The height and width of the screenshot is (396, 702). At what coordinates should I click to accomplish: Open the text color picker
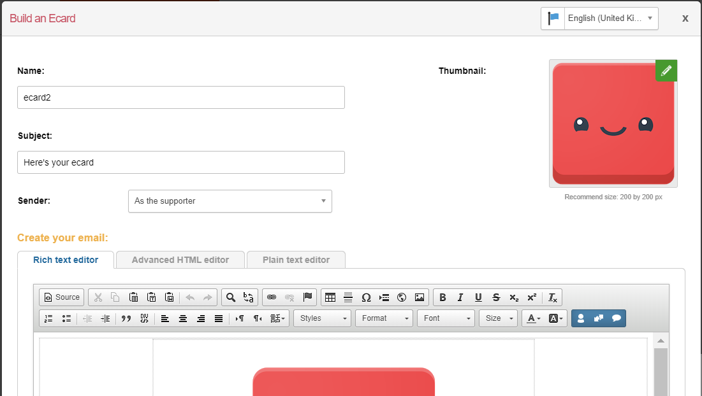[534, 318]
